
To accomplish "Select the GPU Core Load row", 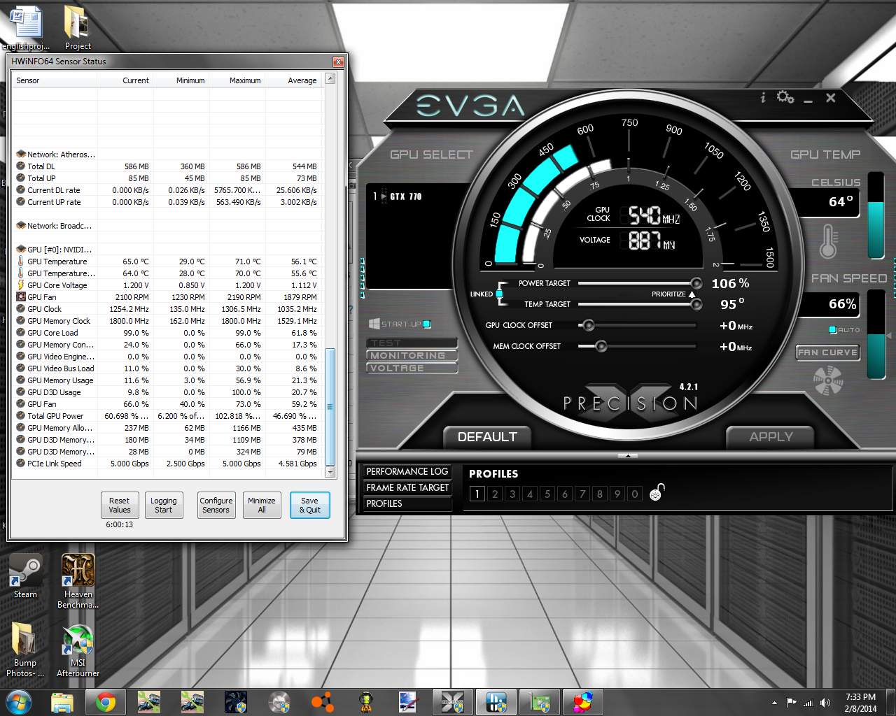I will (x=167, y=333).
